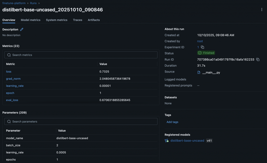Open the Artifacts tab

(x=94, y=20)
